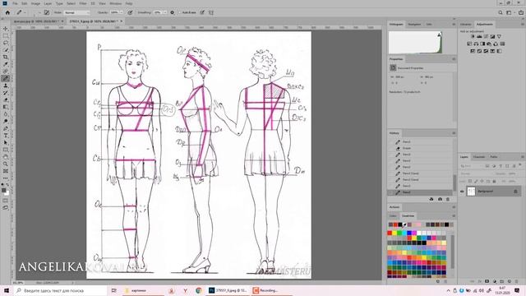
Task: Switch to the first document tab
Action: (x=36, y=21)
